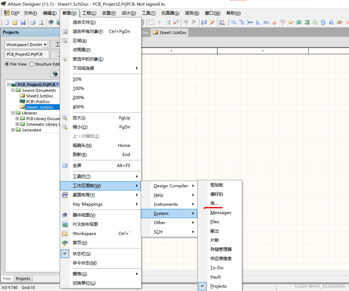Open a document via folder icon
Image resolution: width=349 pixels, height=291 pixels.
click(x=15, y=22)
